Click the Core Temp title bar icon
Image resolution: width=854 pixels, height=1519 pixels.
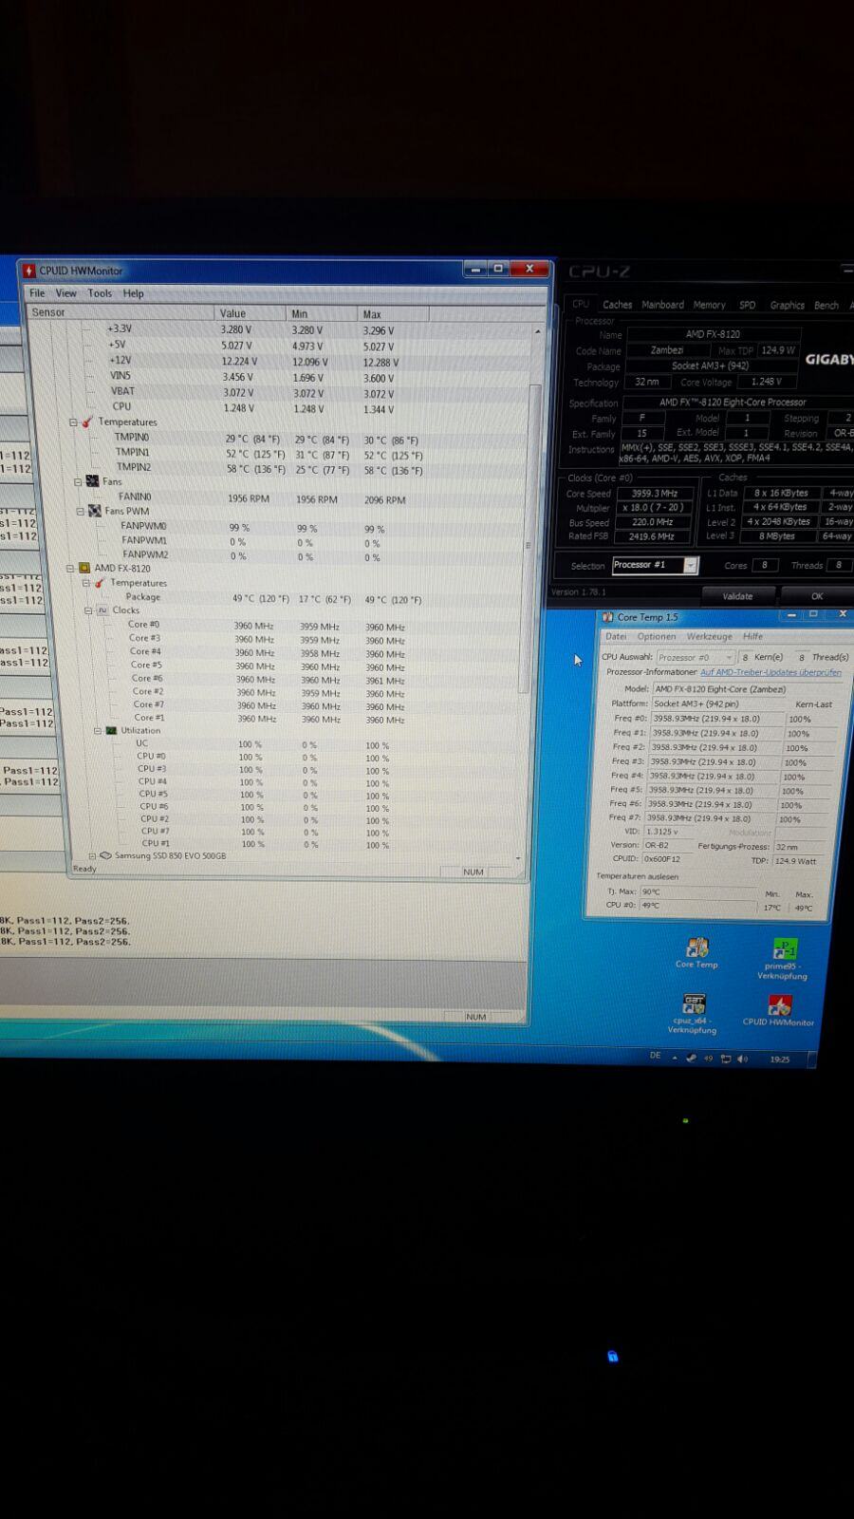coord(608,617)
